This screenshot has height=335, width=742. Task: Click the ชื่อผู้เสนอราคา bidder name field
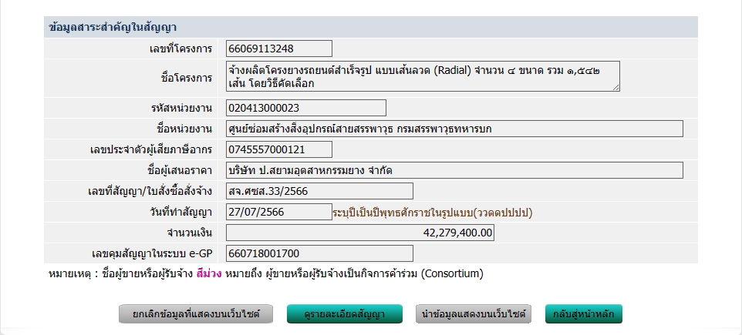[x=454, y=170]
